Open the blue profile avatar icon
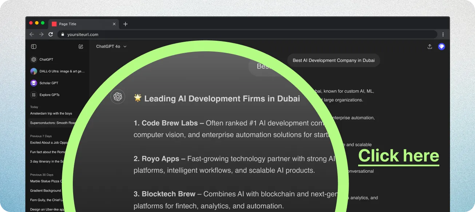 (x=442, y=47)
